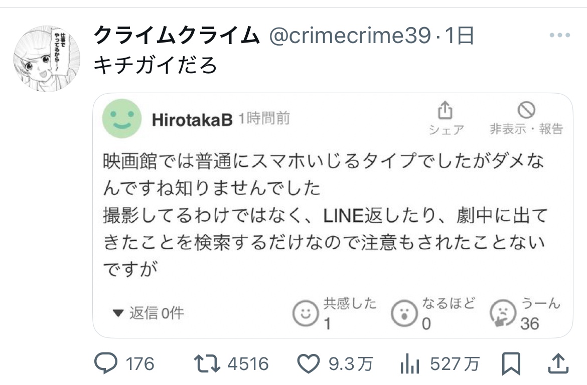Click HirotakaB green smiley avatar

121,119
